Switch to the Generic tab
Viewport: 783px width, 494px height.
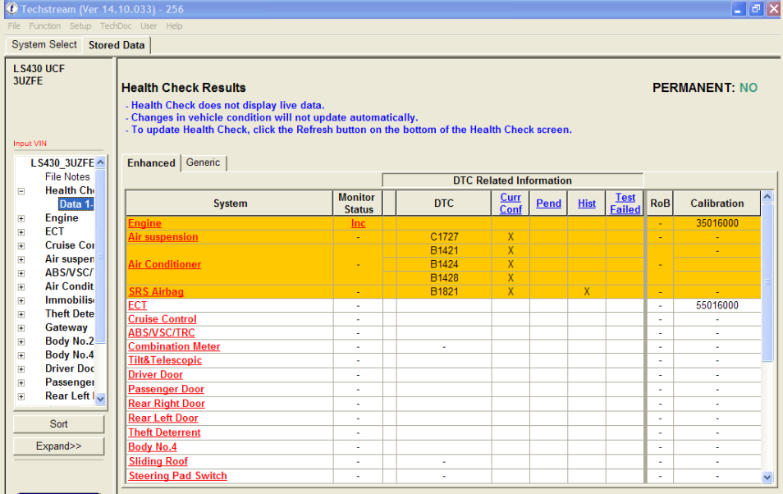click(x=203, y=162)
